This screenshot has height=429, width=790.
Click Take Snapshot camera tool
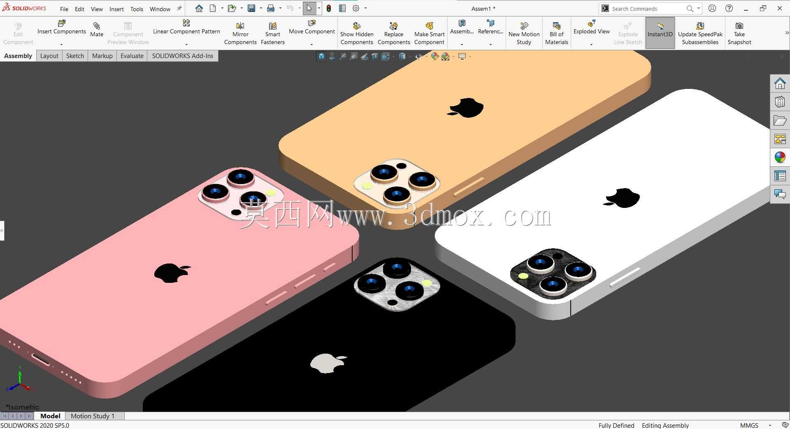[x=739, y=33]
